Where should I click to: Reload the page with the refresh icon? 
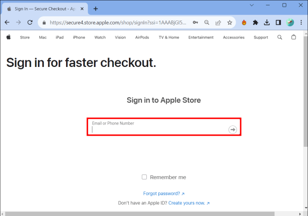pos(30,22)
